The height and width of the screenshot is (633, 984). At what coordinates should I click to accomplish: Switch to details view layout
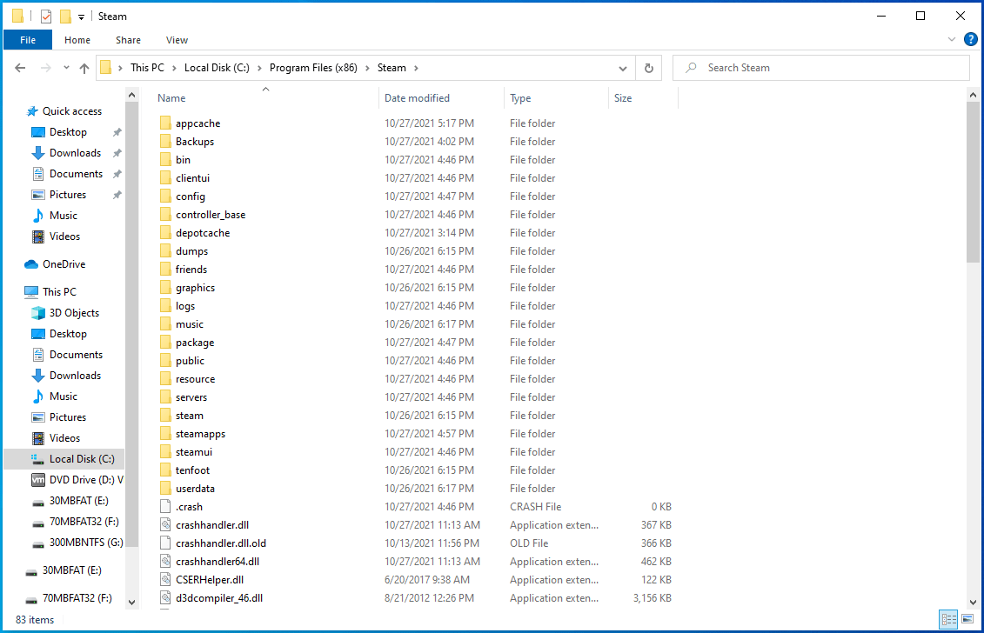pos(948,619)
